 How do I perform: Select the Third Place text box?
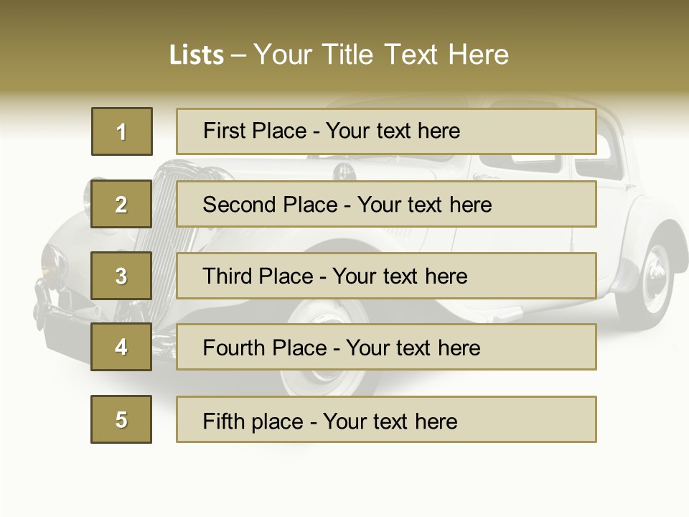click(386, 276)
